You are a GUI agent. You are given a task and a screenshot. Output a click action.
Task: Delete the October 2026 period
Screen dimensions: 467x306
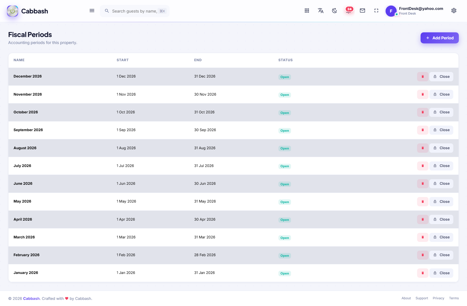[x=423, y=112]
